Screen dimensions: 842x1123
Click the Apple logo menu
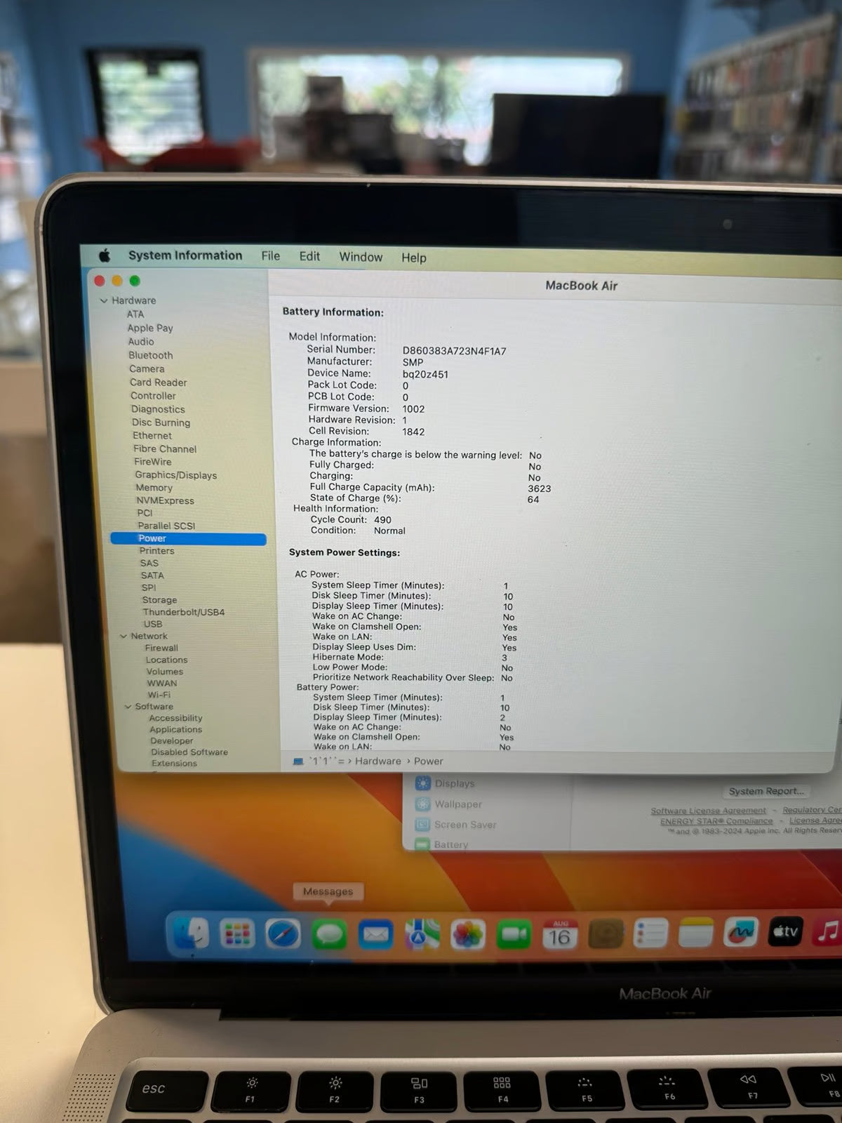tap(105, 255)
